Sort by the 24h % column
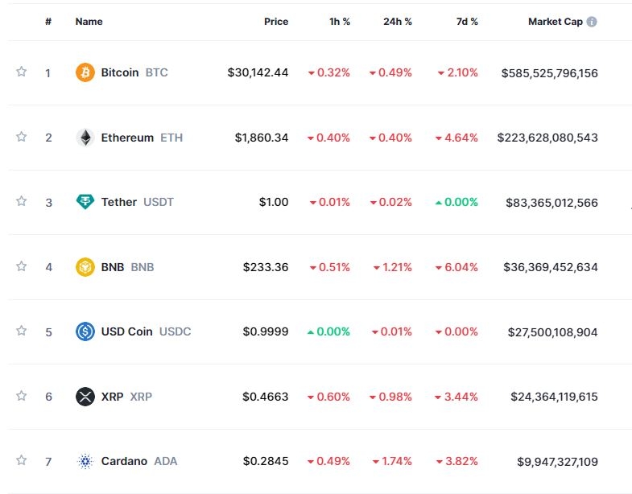The image size is (632, 494). 397,22
